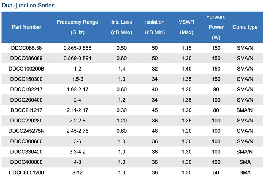263x181 pixels.
Task: Click the Part Number column header
Action: (26, 27)
